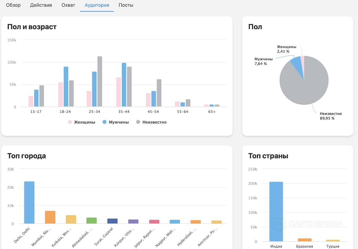Screen dimensions: 358x249
Task: Click the pink bar for 35–44 age group
Action: 118,92
